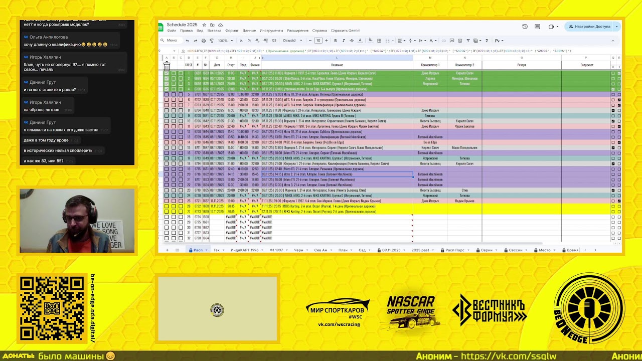Uncheck column A checkbox in row 2

coord(167,79)
